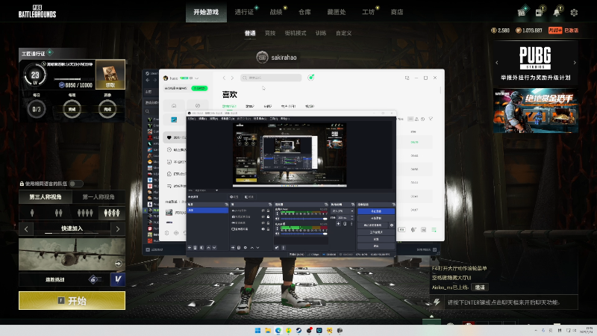Viewport: 597px width, 336px height.
Task: Open the 仓库 tab
Action: [x=304, y=12]
